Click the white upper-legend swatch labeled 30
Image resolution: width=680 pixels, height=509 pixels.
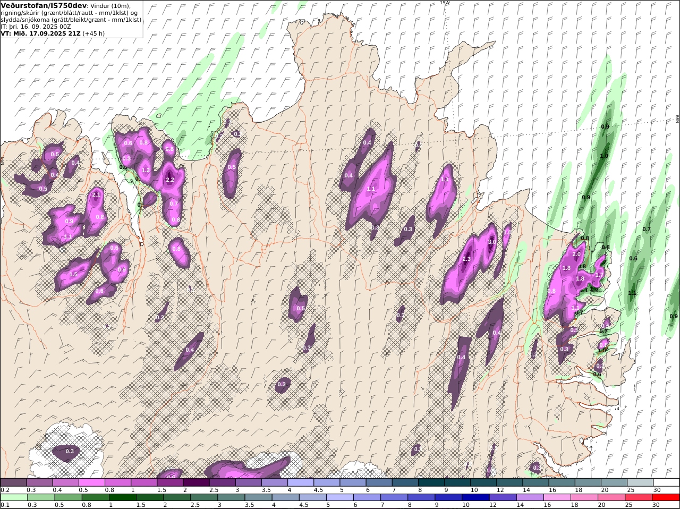pos(666,482)
